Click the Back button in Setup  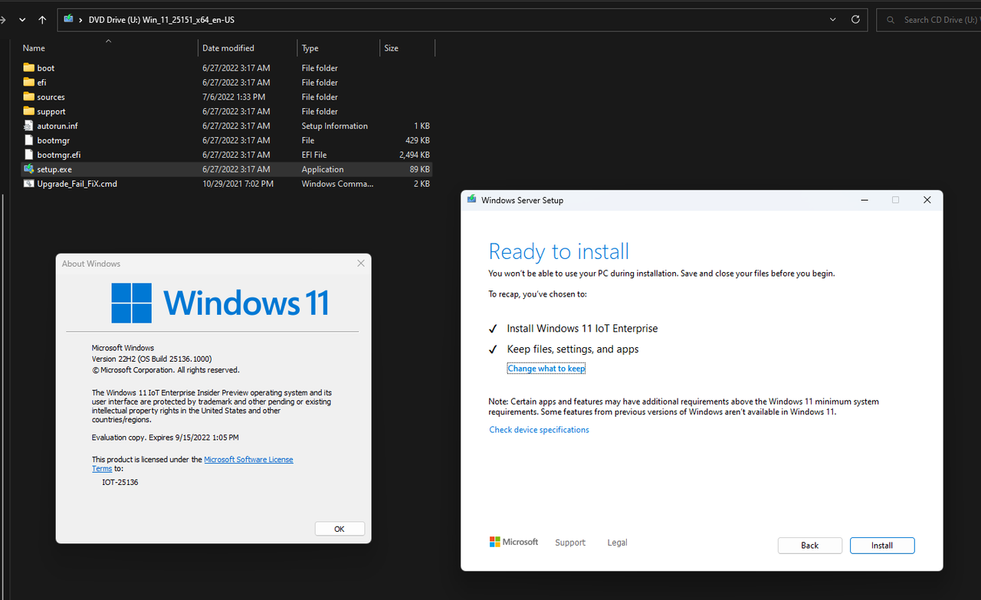[810, 546]
